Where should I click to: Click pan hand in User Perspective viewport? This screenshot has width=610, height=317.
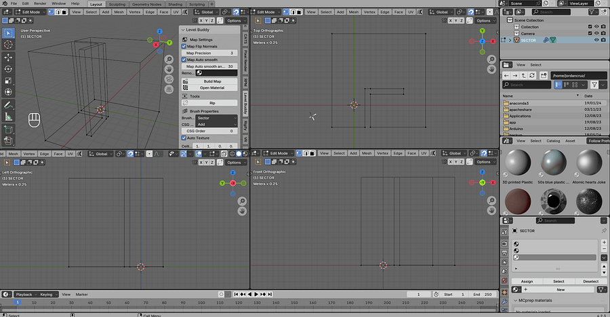click(169, 69)
